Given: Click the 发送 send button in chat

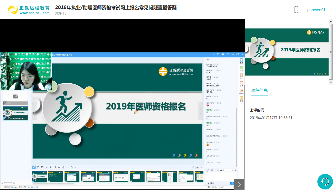Looking at the screenshot, I should [233, 183].
